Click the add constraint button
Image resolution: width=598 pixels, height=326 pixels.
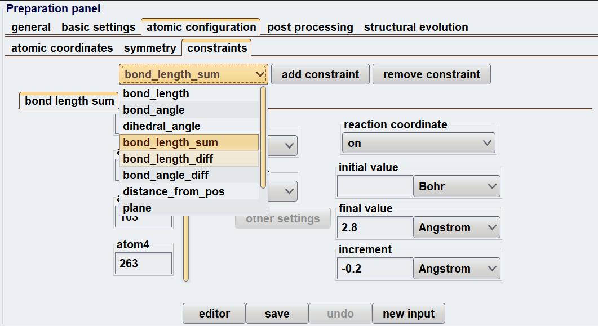coord(320,74)
